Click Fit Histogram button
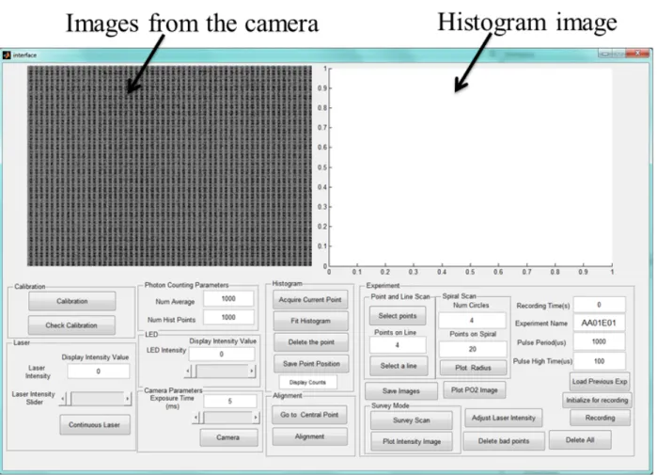The image size is (657, 475). [310, 321]
